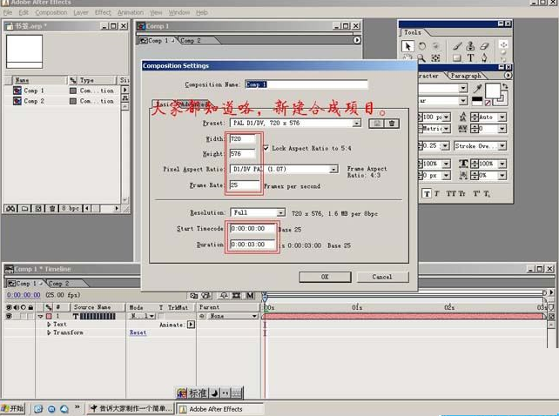Click the binoculars find icon

pyautogui.click(x=10, y=208)
